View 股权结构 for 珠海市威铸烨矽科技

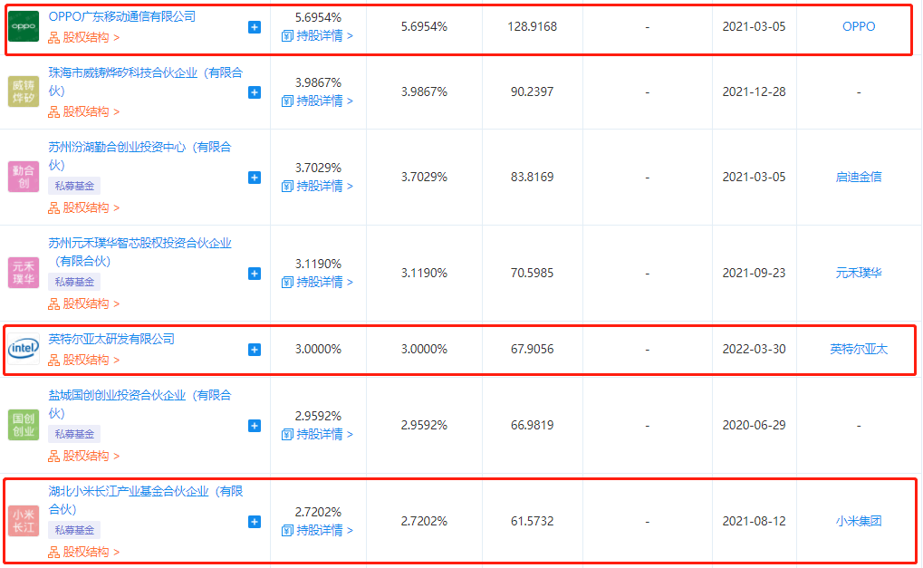point(84,111)
